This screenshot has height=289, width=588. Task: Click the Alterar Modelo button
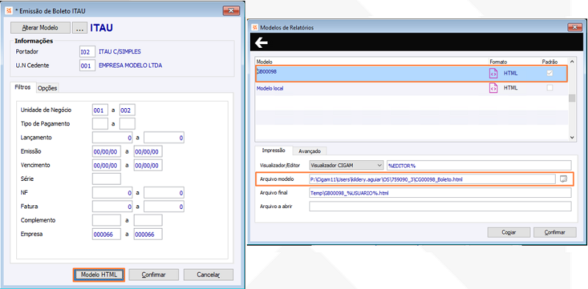tap(40, 28)
